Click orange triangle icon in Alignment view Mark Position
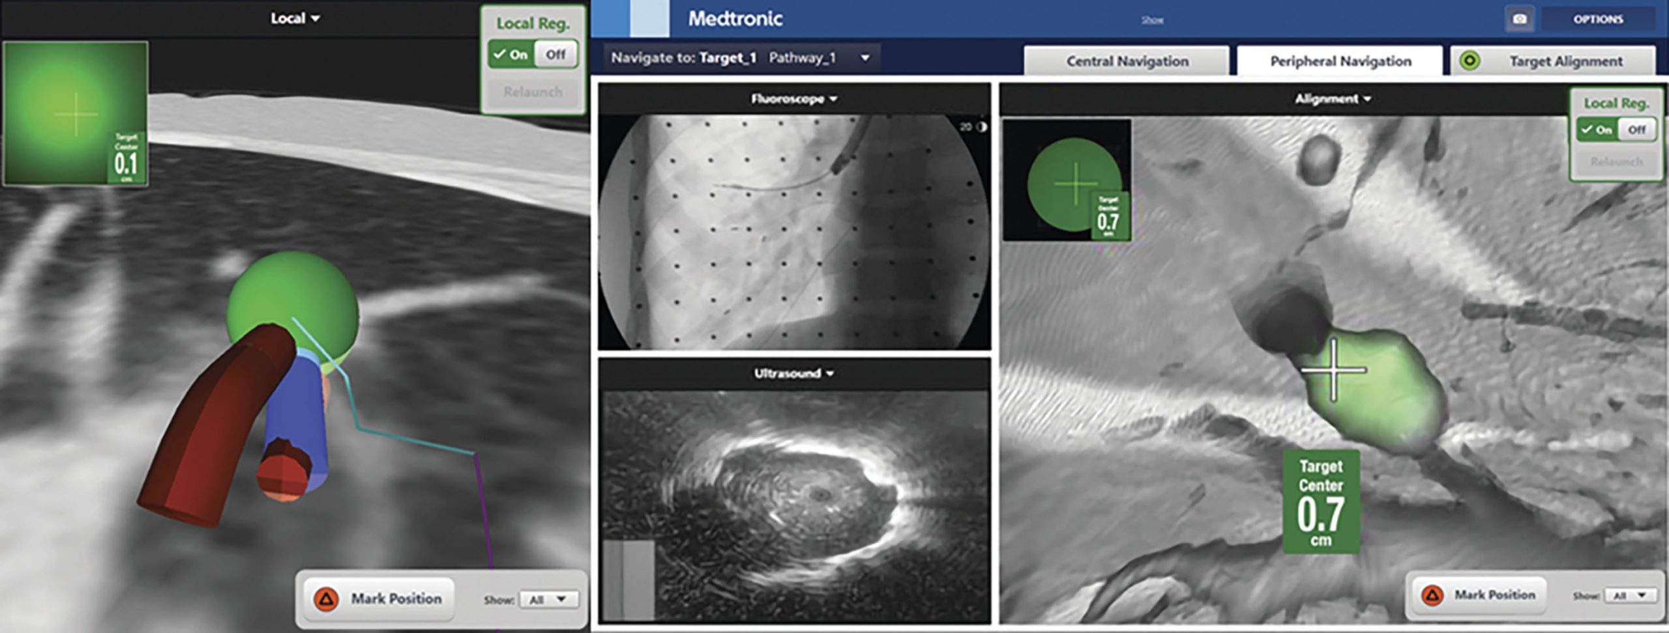This screenshot has width=1669, height=633. point(1432,595)
